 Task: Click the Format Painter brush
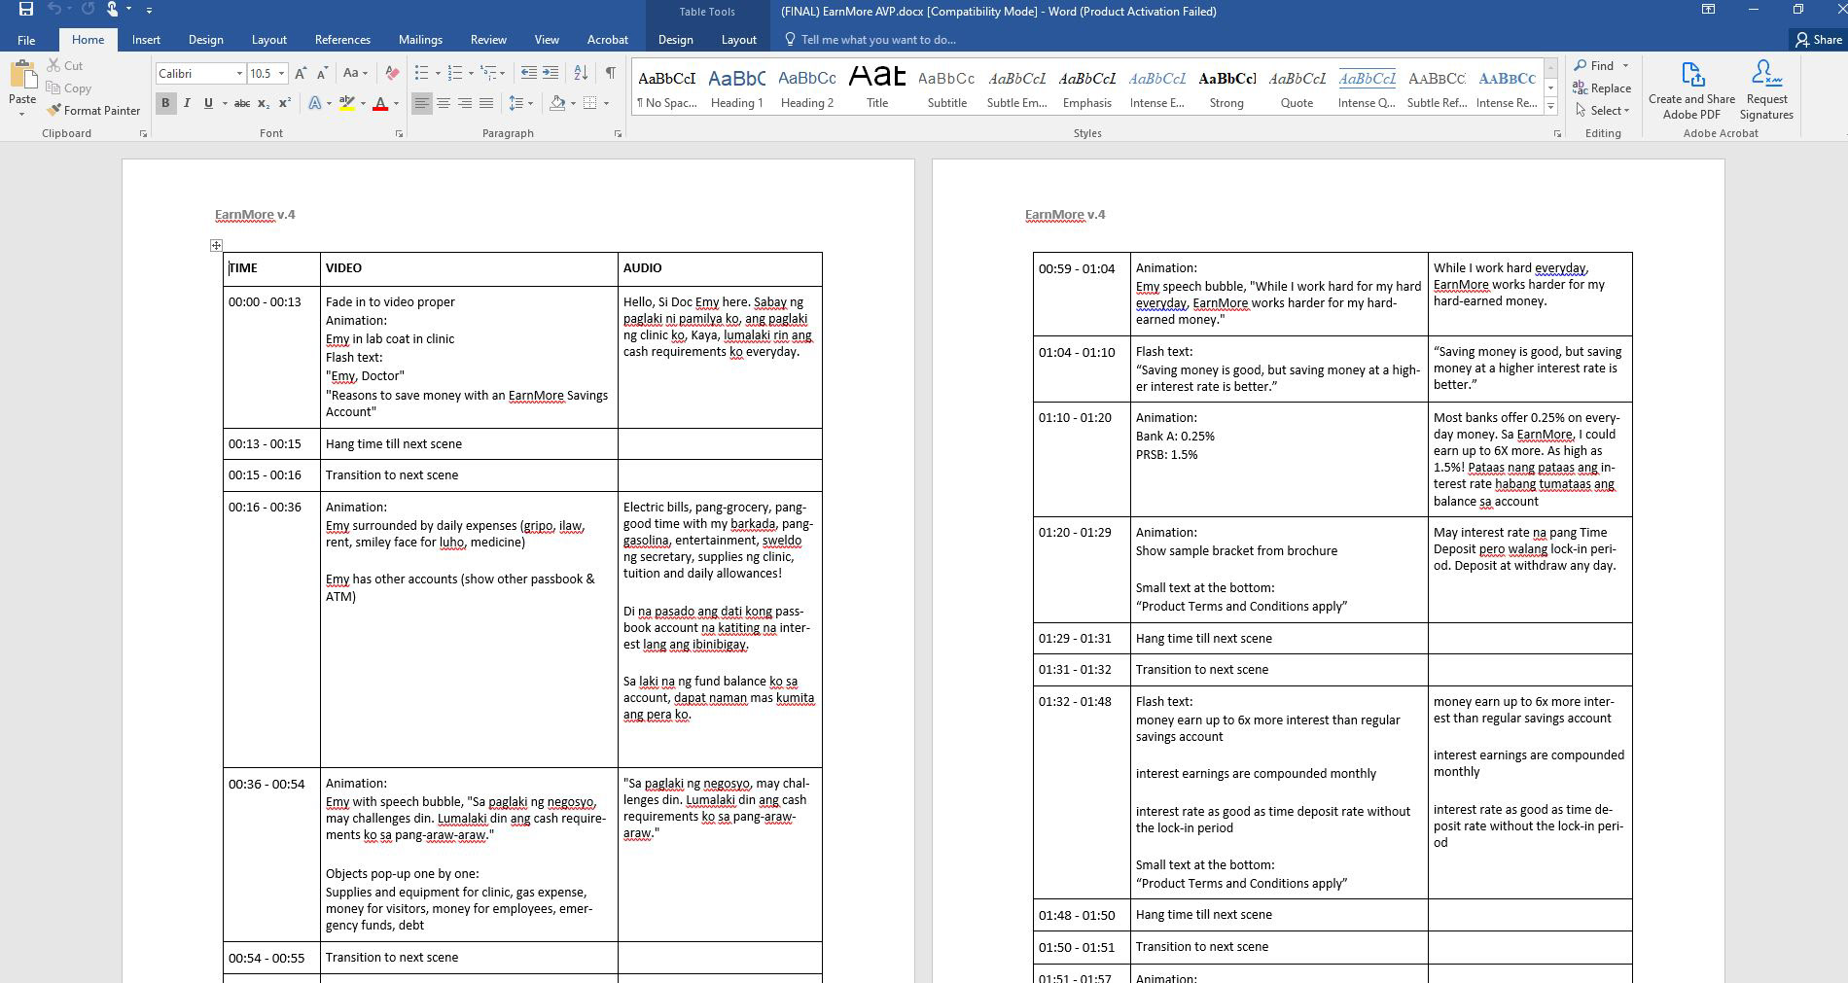pos(93,110)
